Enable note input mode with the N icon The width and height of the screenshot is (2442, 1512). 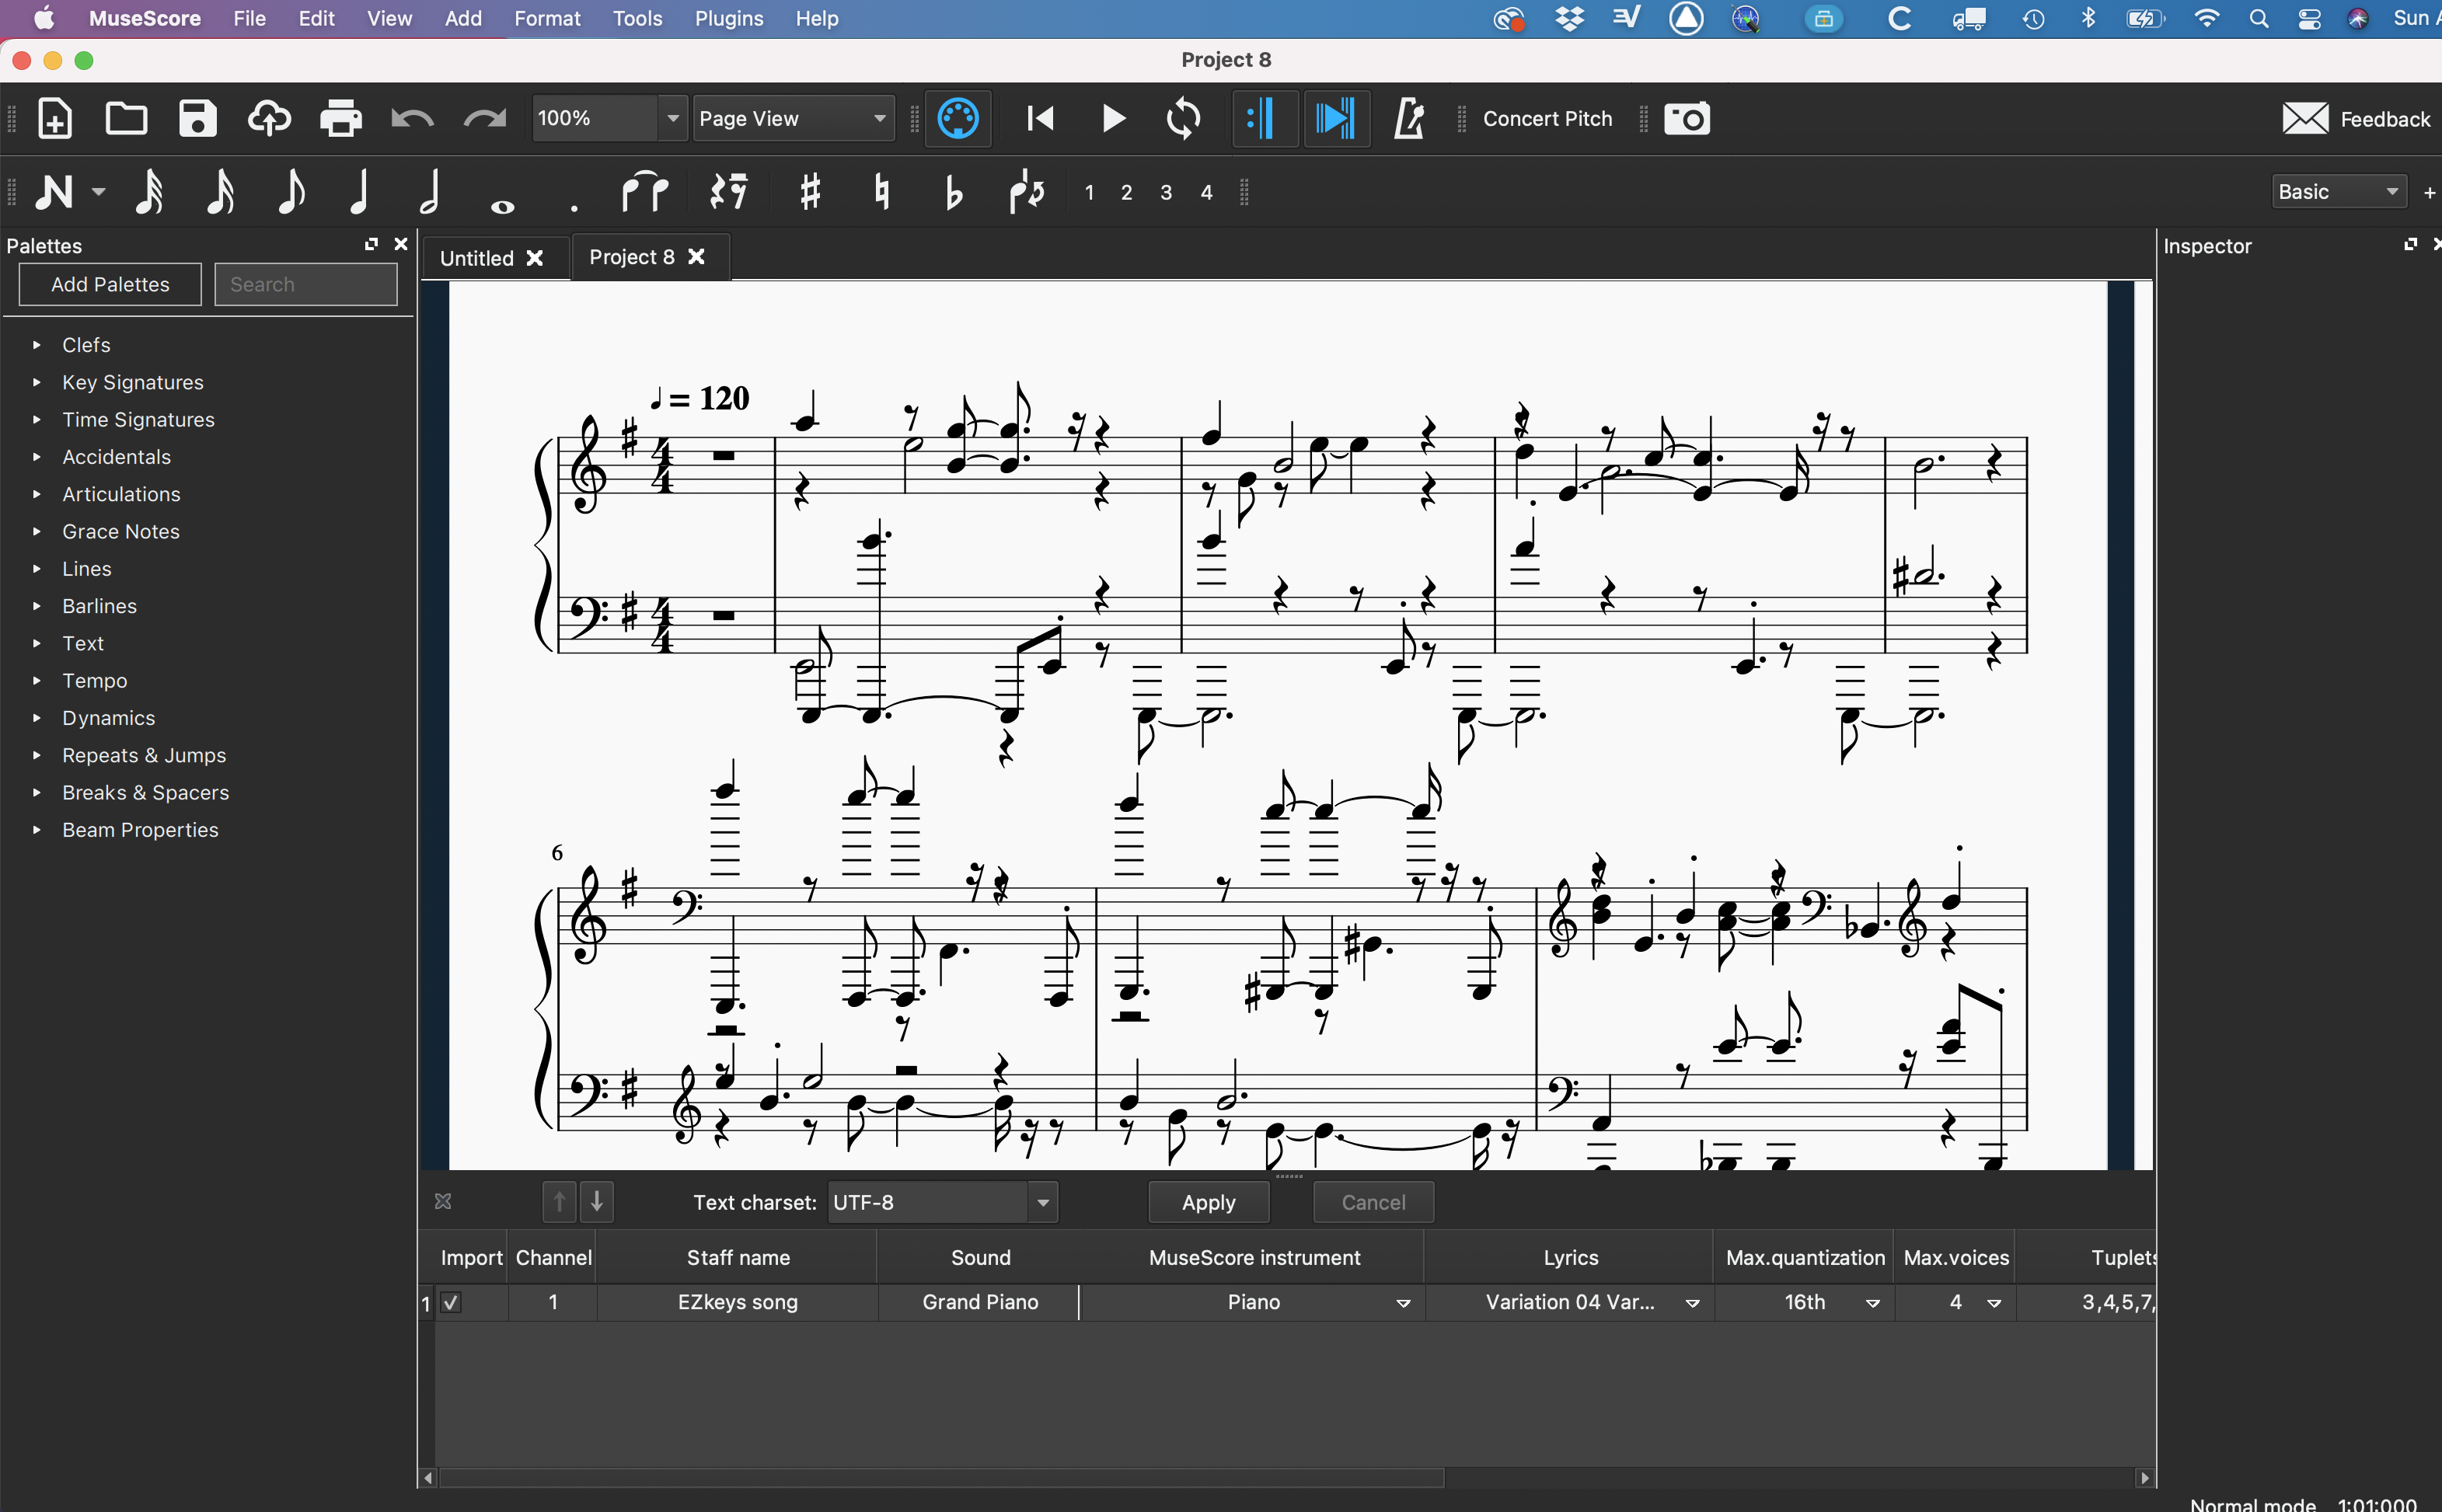tap(55, 191)
